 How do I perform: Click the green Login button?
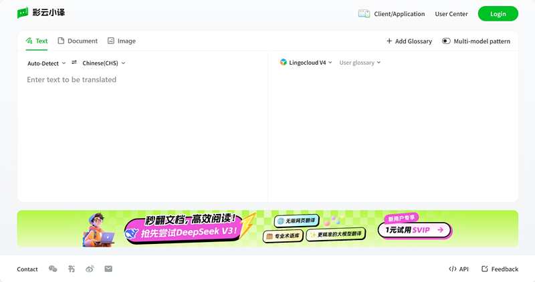click(498, 13)
